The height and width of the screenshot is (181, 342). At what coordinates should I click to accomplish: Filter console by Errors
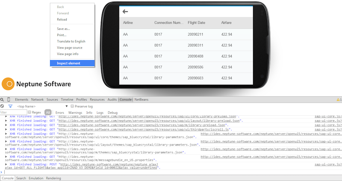tap(60, 112)
